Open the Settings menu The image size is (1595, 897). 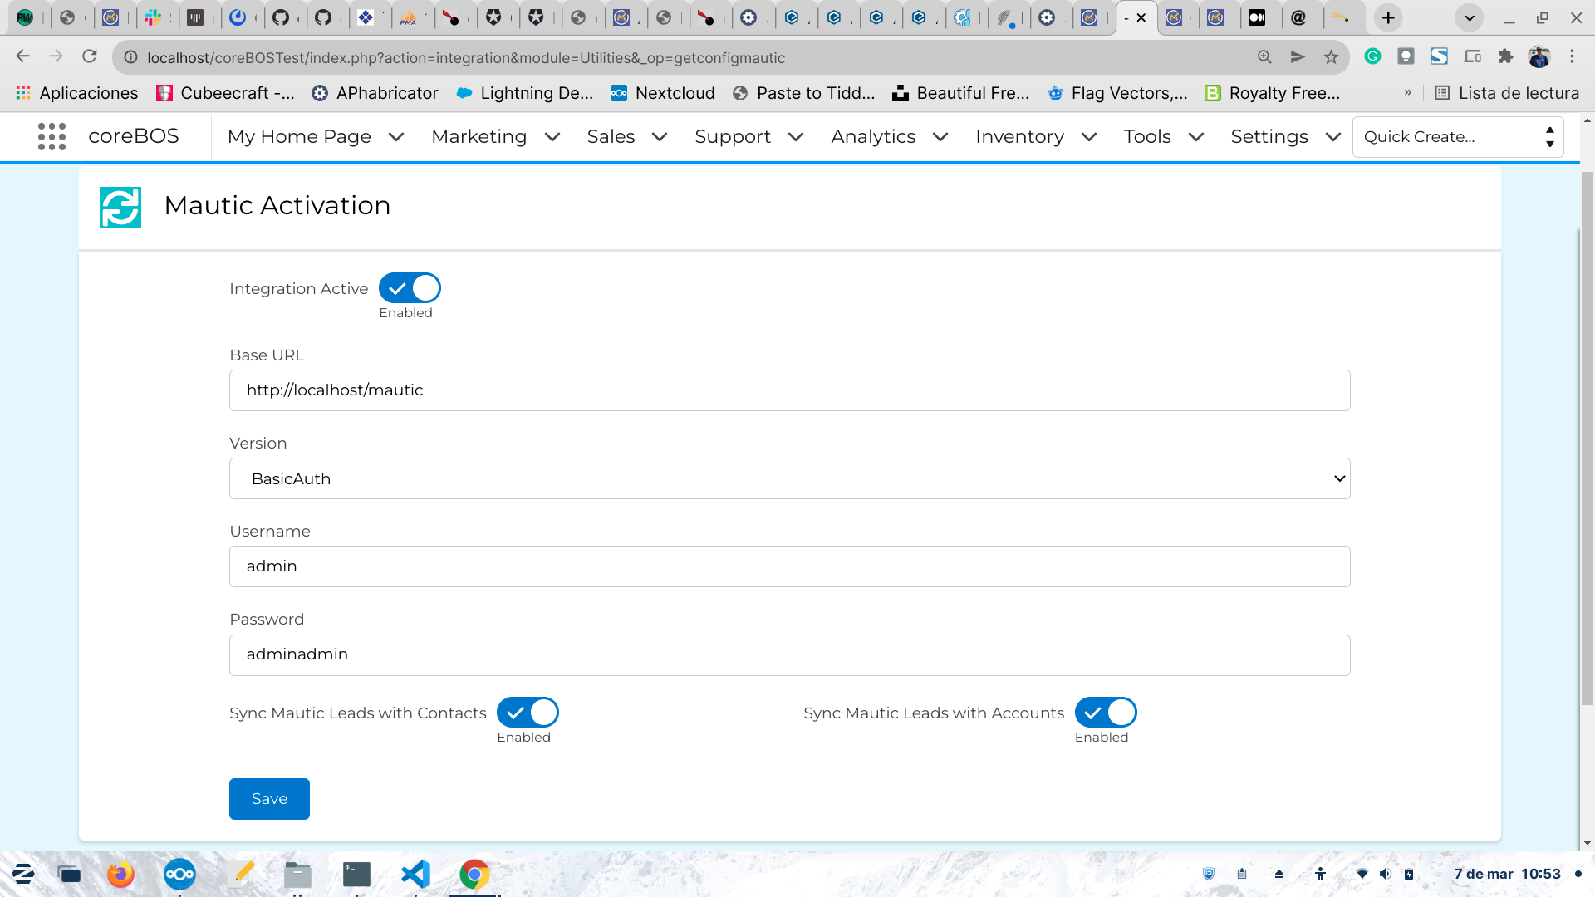[1269, 136]
